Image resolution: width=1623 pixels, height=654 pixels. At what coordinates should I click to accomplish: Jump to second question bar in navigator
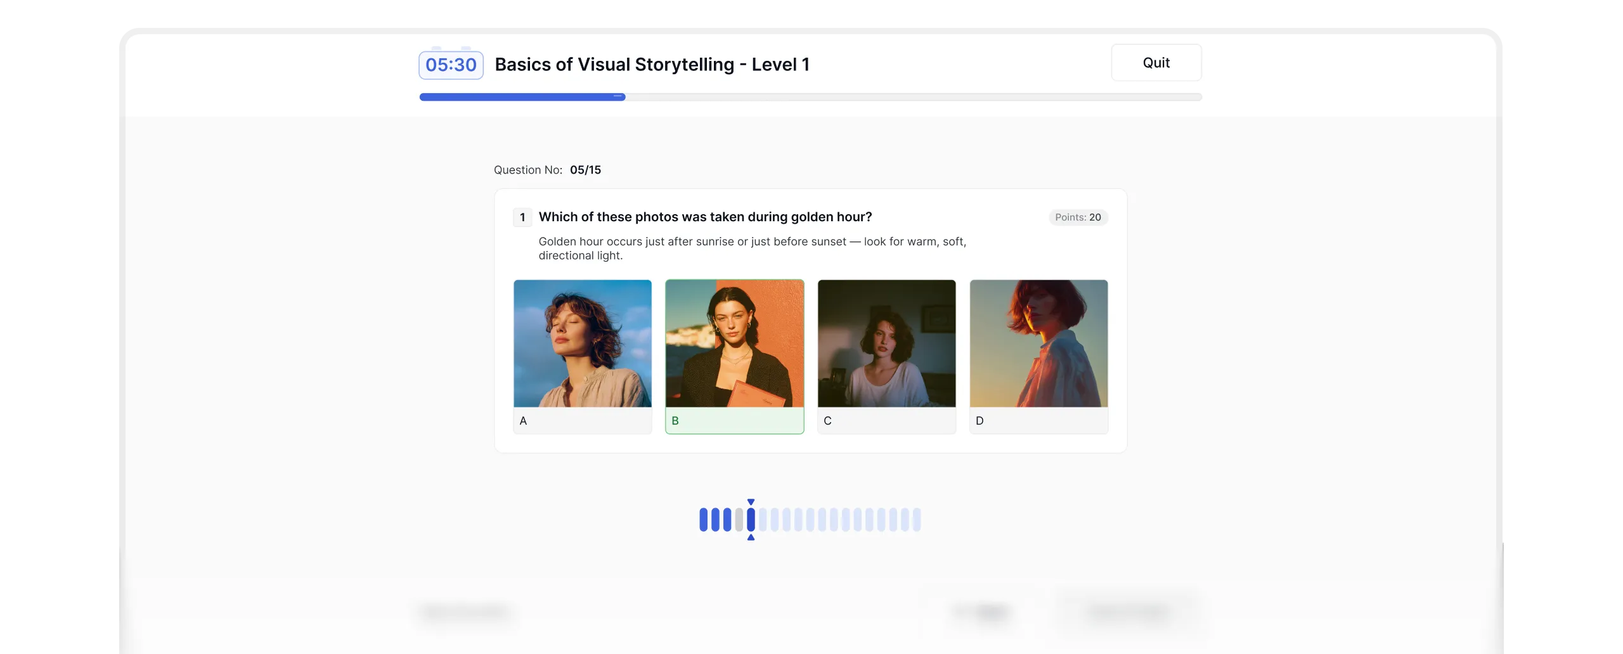(x=715, y=520)
